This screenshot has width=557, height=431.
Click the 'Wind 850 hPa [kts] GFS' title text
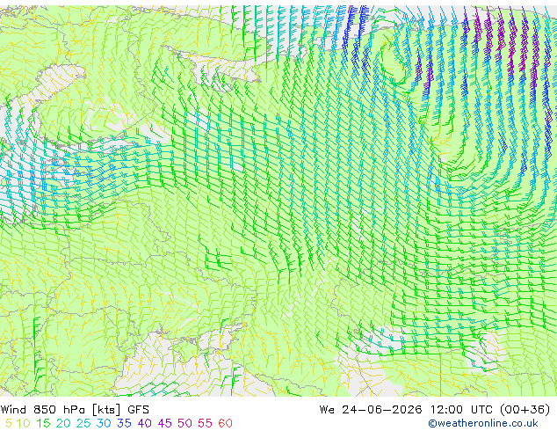pos(75,409)
